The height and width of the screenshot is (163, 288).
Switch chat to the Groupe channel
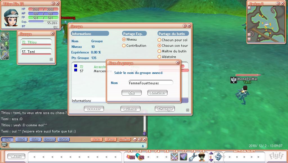pyautogui.click(x=49, y=139)
